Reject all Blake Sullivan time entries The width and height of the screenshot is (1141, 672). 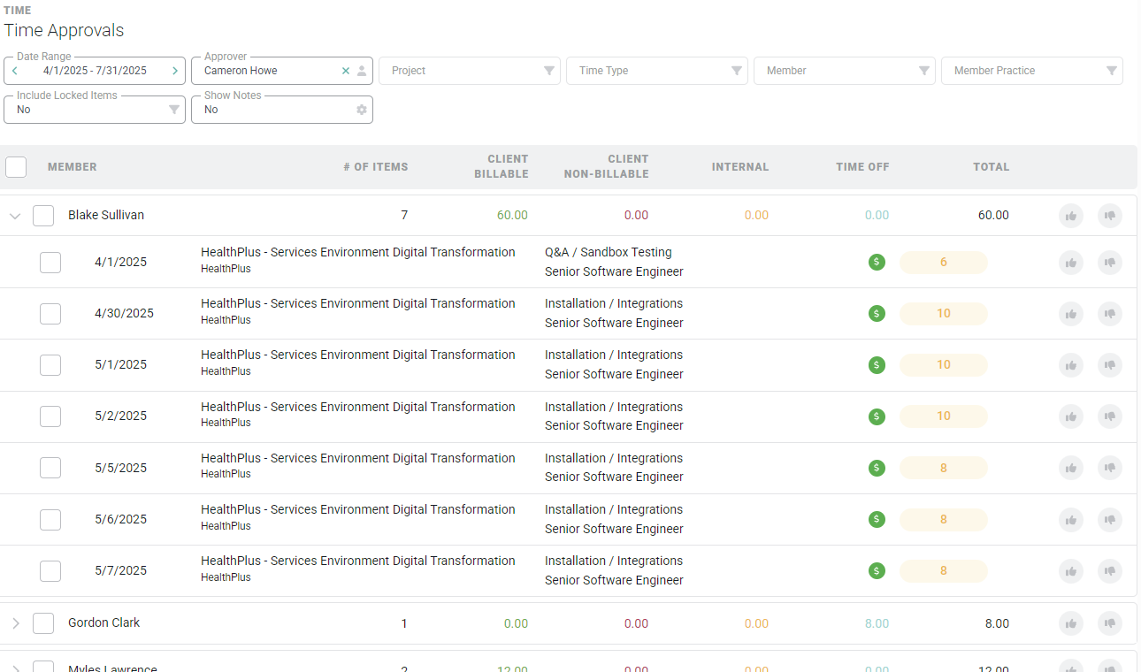click(1110, 215)
